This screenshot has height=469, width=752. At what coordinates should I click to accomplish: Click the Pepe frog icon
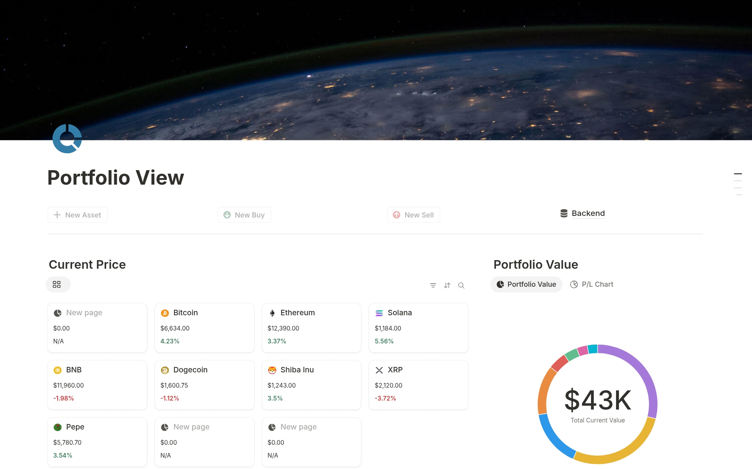pos(58,427)
